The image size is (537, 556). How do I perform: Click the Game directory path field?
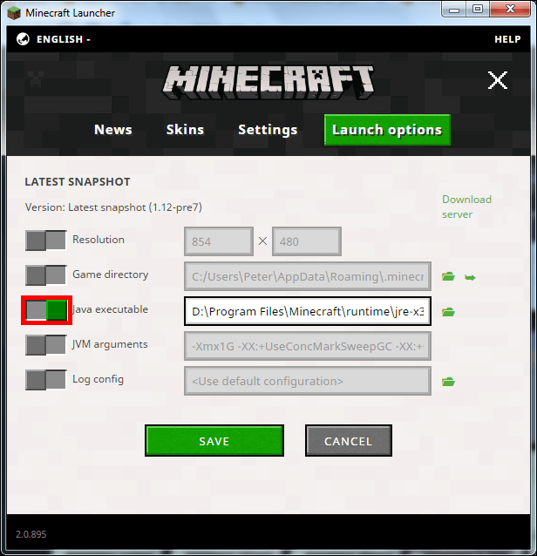pos(308,276)
